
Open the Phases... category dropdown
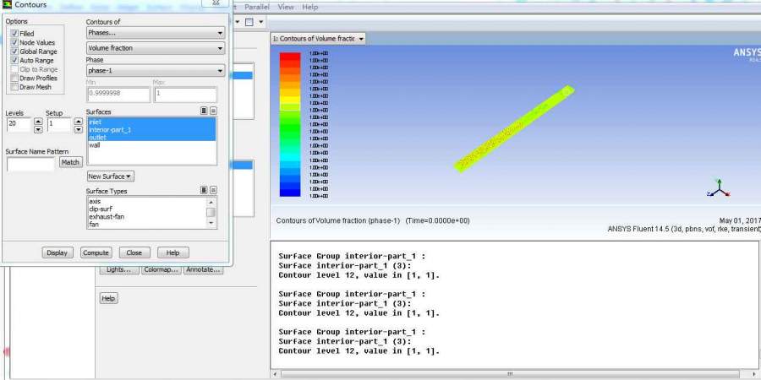pos(156,33)
